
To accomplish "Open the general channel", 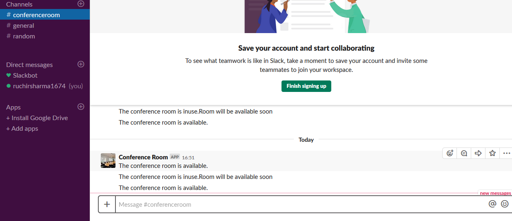I will tap(23, 25).
